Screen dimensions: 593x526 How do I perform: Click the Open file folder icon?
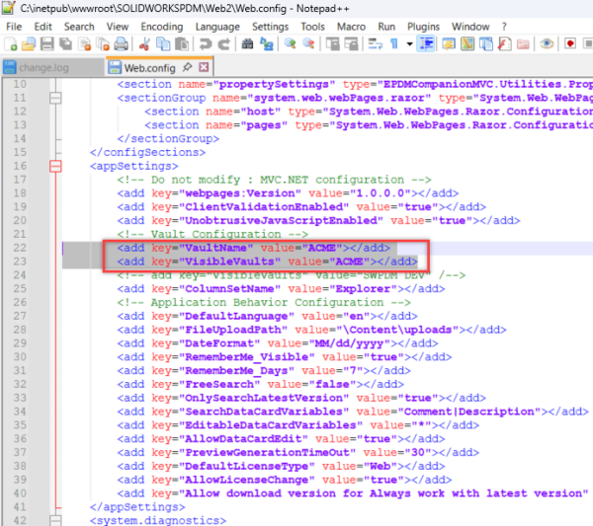tap(29, 44)
